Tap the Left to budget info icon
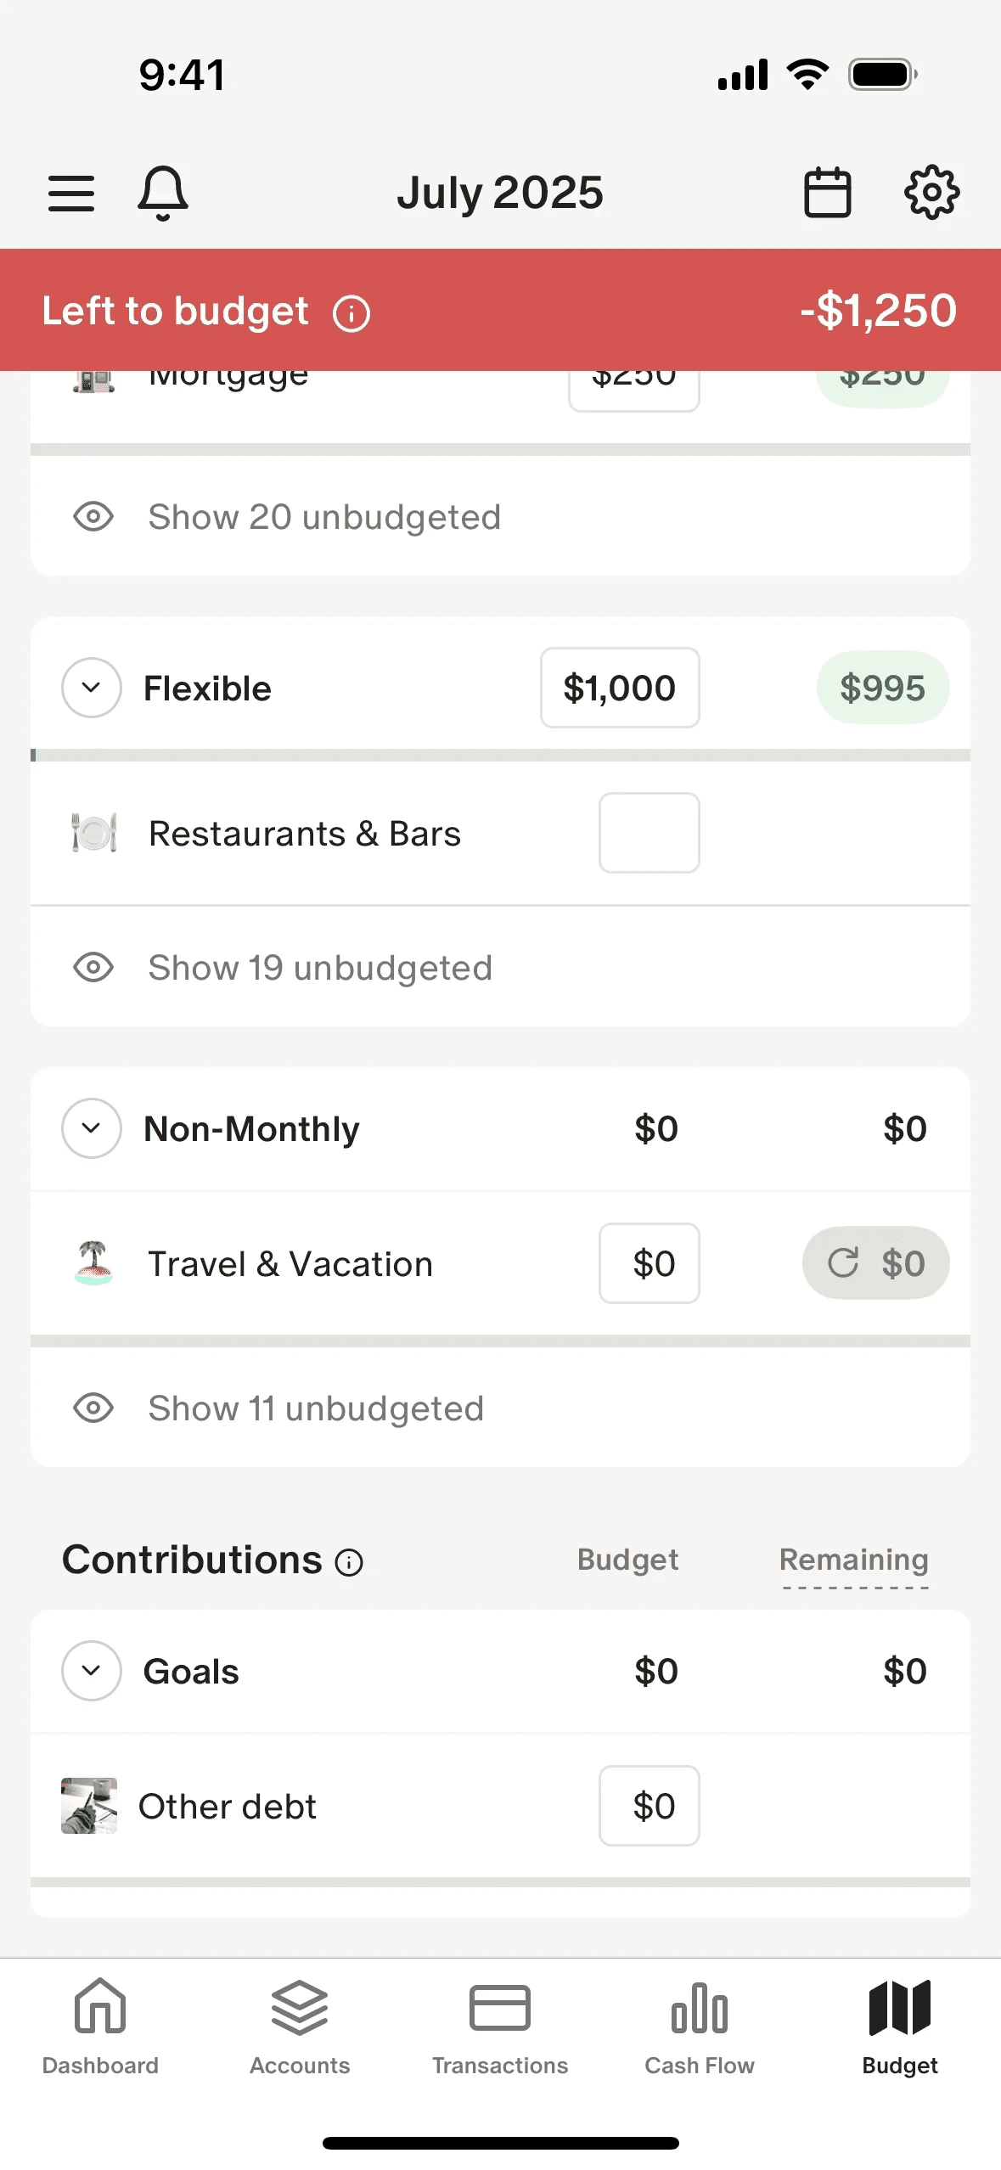The image size is (1001, 2170). point(351,313)
